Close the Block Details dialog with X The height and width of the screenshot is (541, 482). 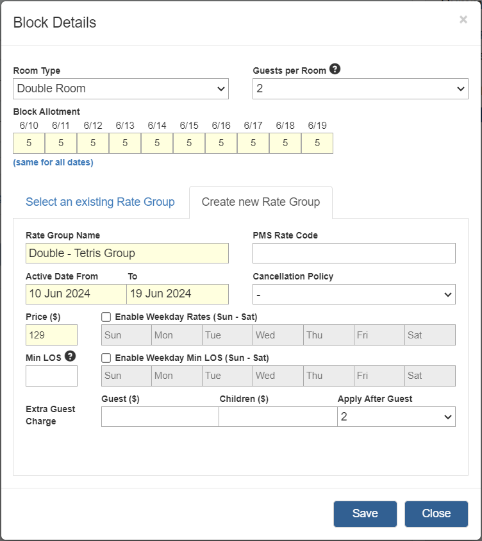click(463, 20)
